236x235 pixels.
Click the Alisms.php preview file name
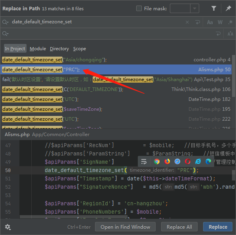(17, 135)
